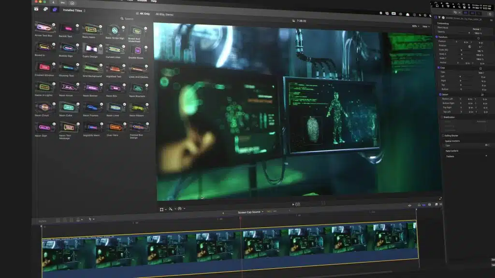Expand the tool selector arrow dropdown
The image size is (495, 278).
point(93,220)
